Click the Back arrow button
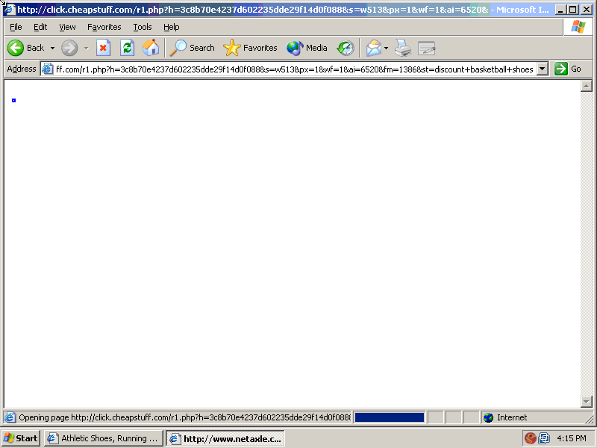597x448 pixels. coord(16,48)
